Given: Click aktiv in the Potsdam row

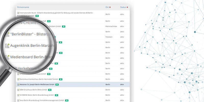Looking at the screenshot, I should tap(122, 37).
